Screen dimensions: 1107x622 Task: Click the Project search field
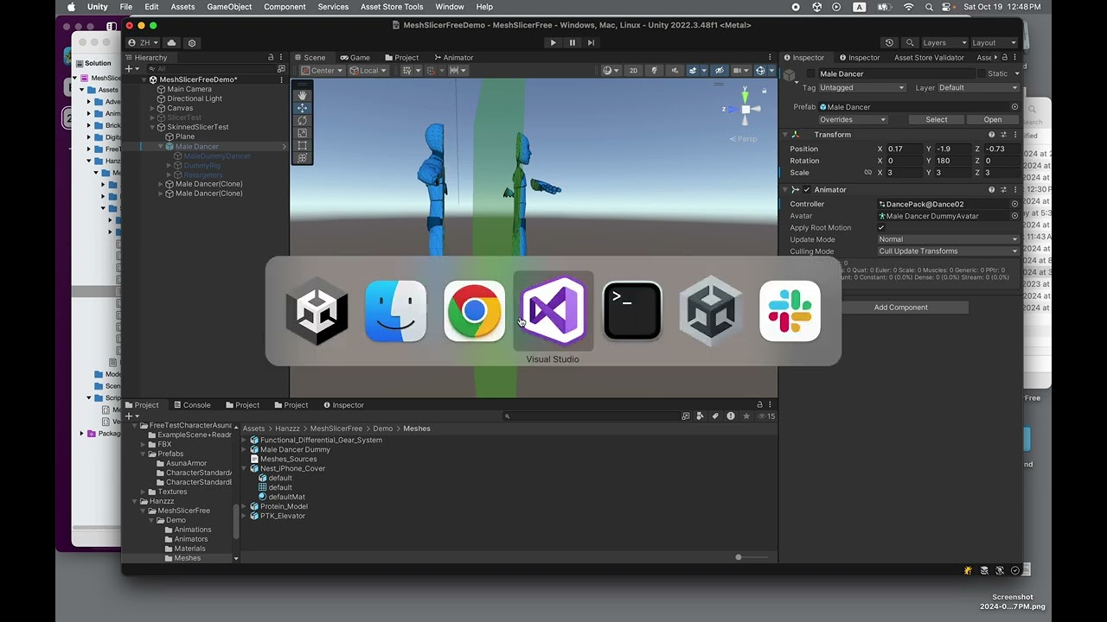pyautogui.click(x=592, y=416)
